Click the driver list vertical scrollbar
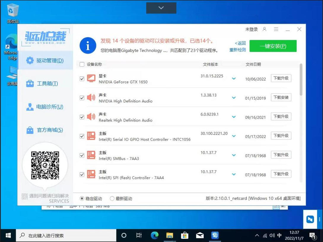The height and width of the screenshot is (242, 323). click(301, 79)
